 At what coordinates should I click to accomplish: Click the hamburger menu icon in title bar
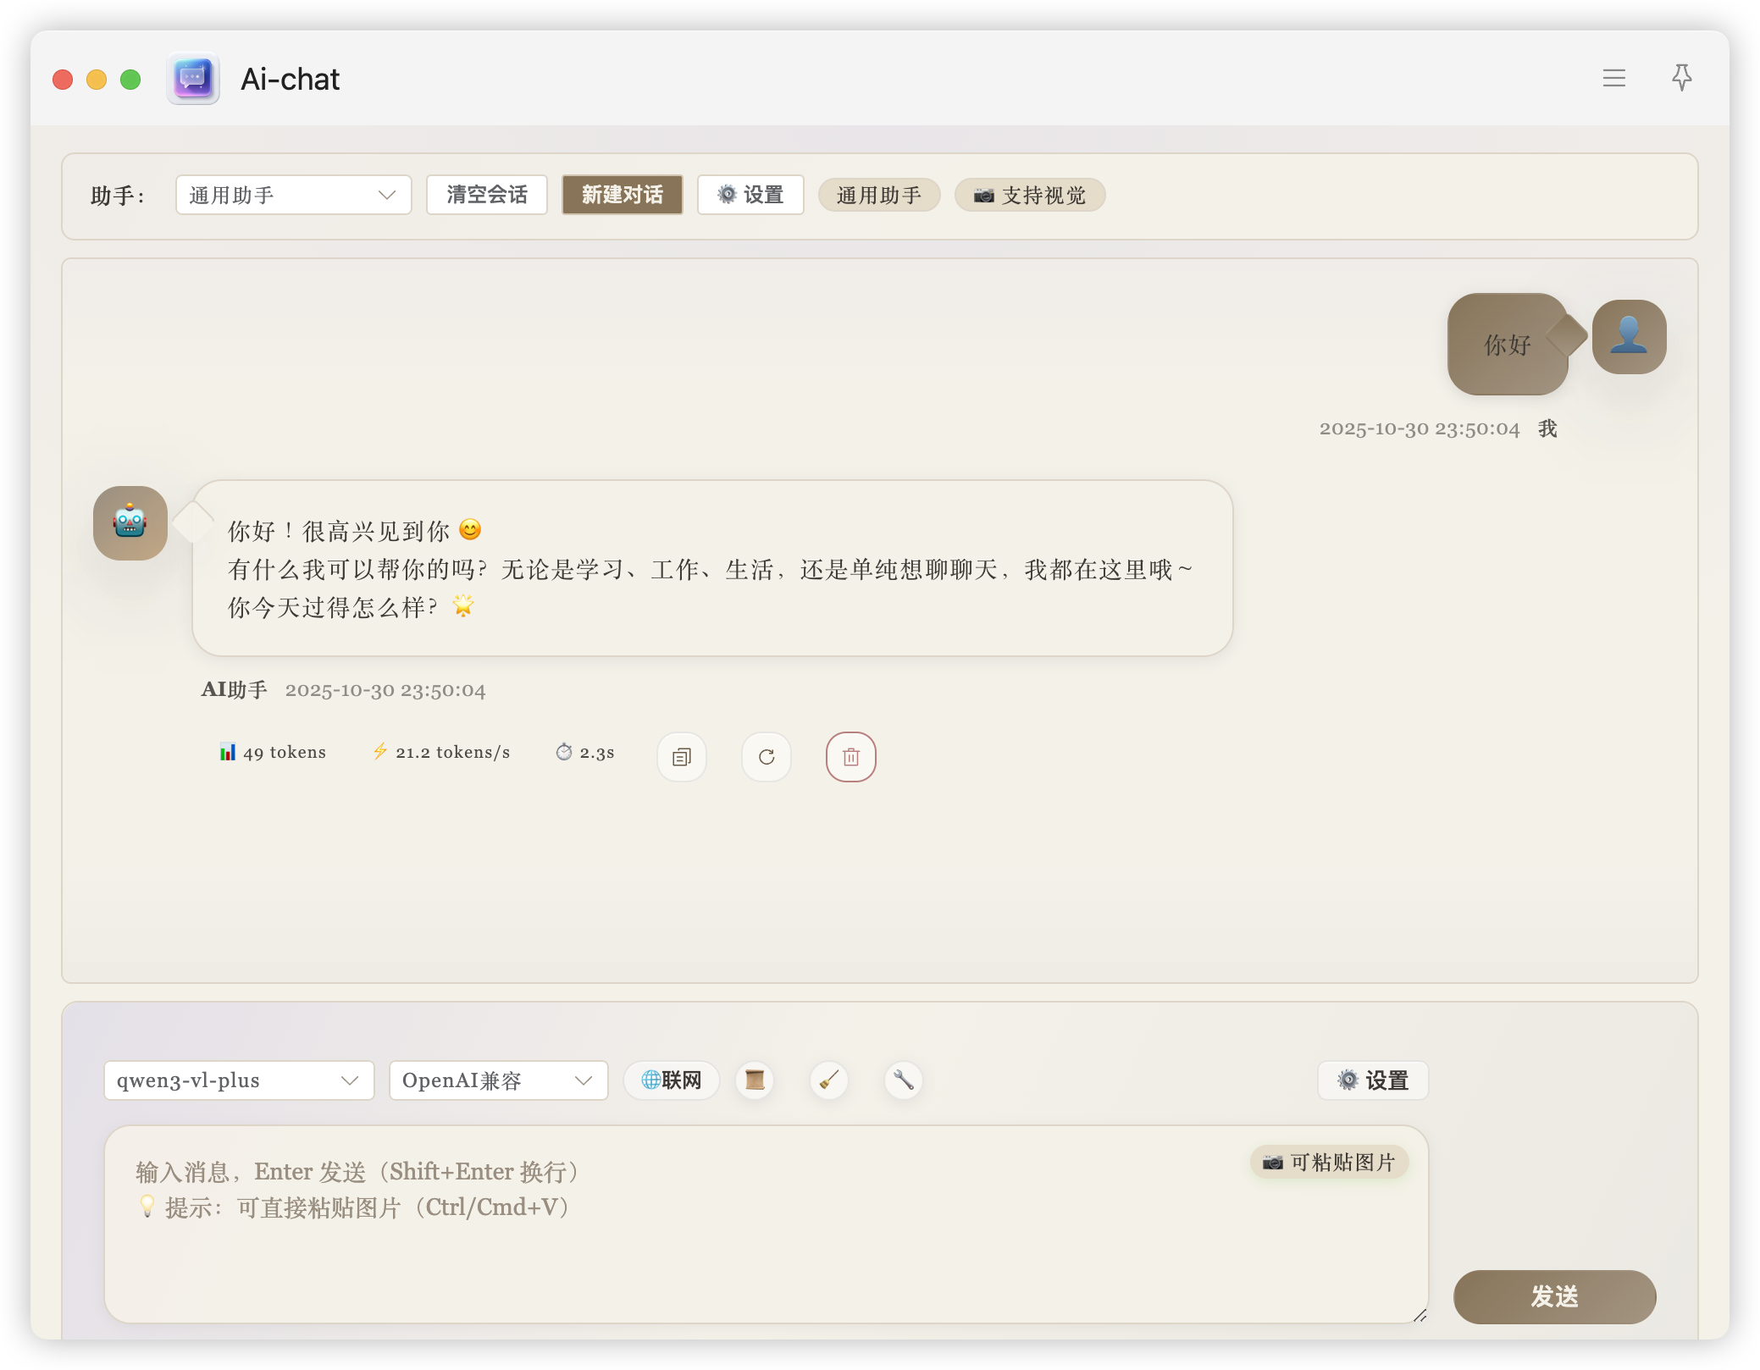pyautogui.click(x=1613, y=79)
